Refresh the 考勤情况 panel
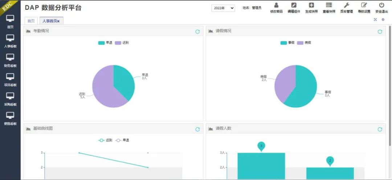Screen dimensions: 392x180 pos(197,32)
